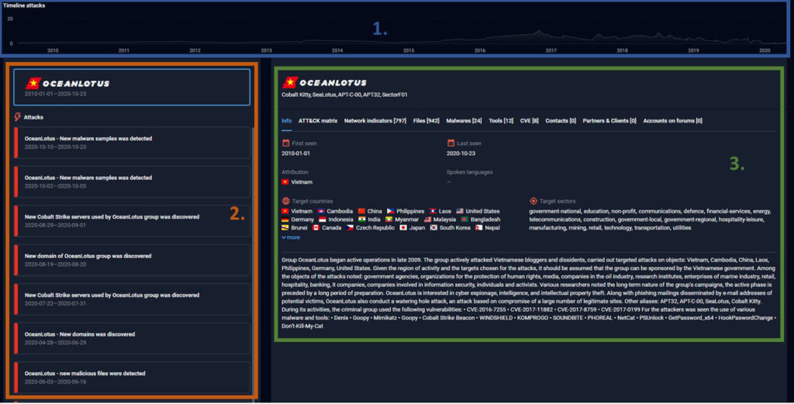This screenshot has height=404, width=794.
Task: Click the Canada flag in target countries
Action: pos(316,228)
